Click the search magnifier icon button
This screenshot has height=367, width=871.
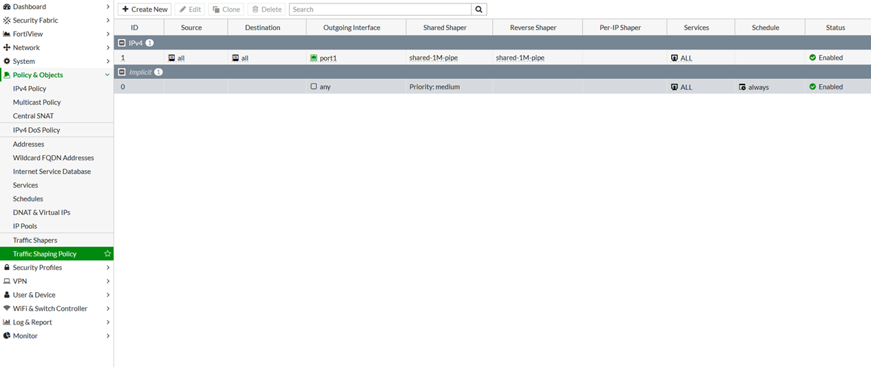[x=479, y=10]
